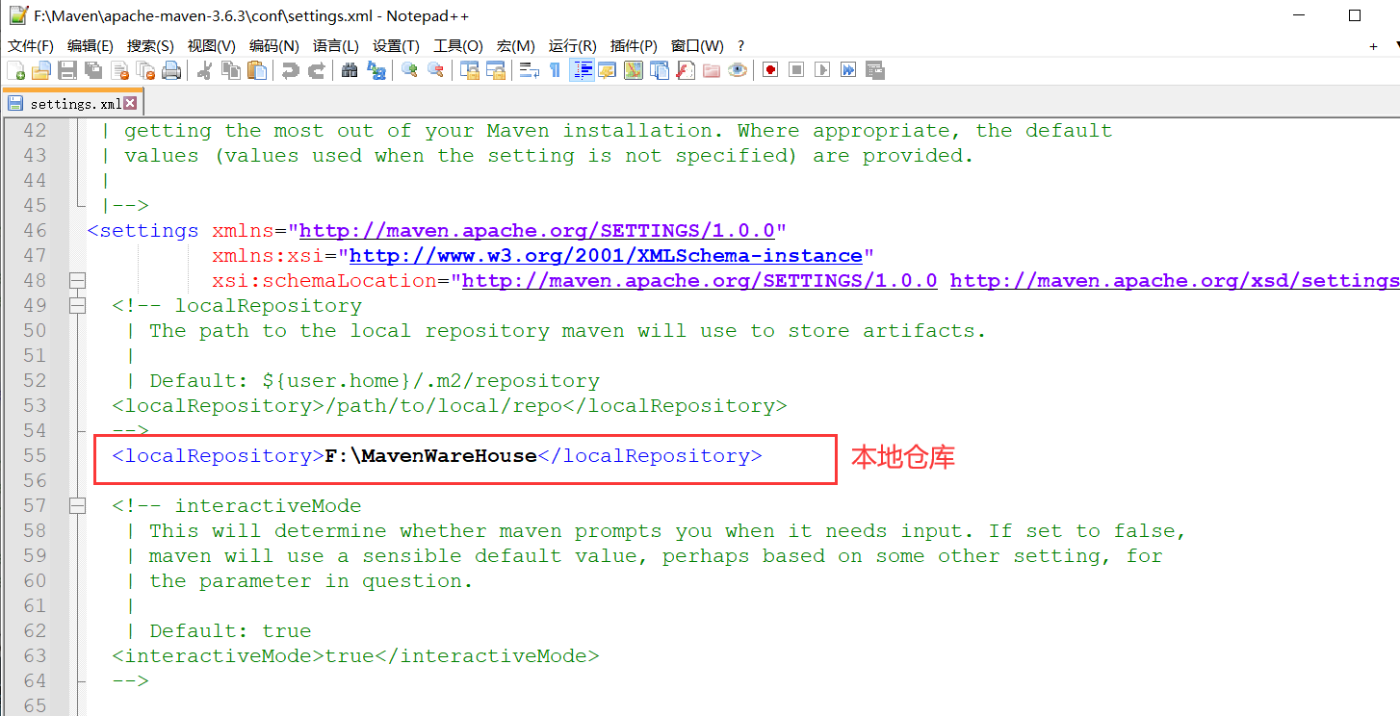Viewport: 1400px width, 716px height.
Task: Cut selection with the scissors icon
Action: 204,70
